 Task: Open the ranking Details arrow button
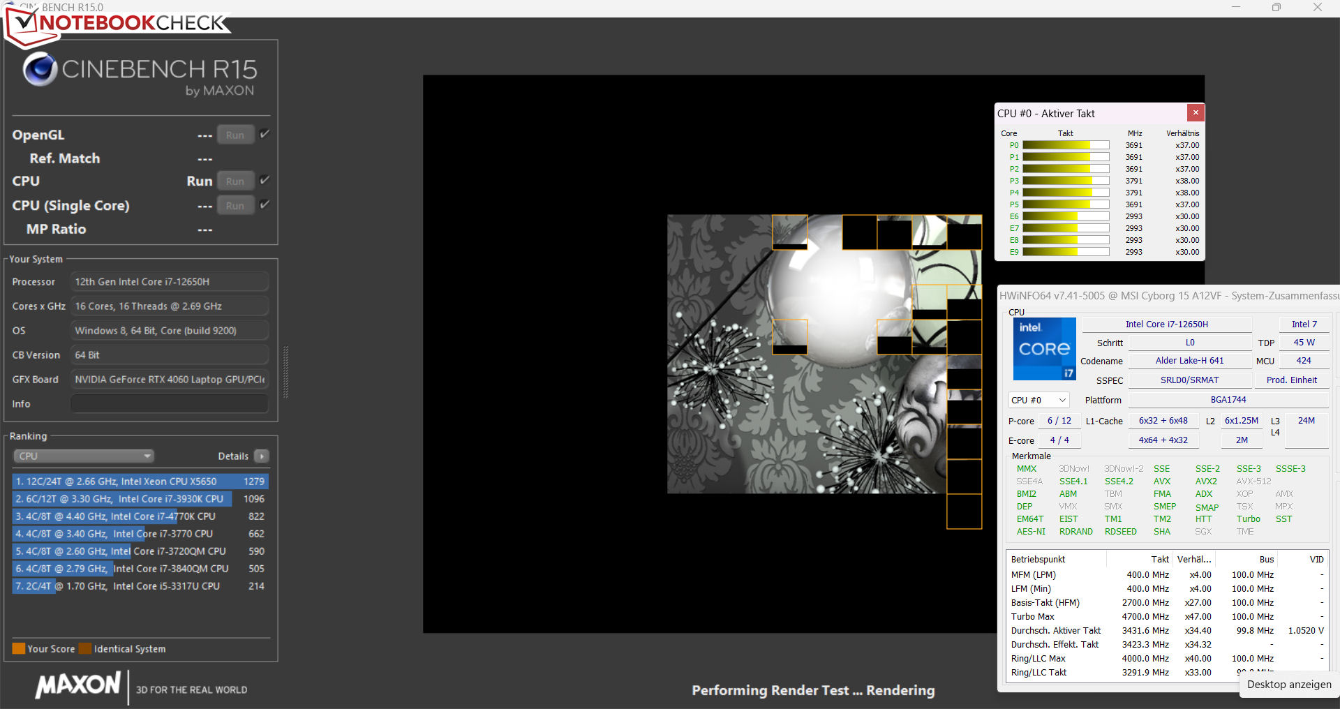click(x=262, y=456)
